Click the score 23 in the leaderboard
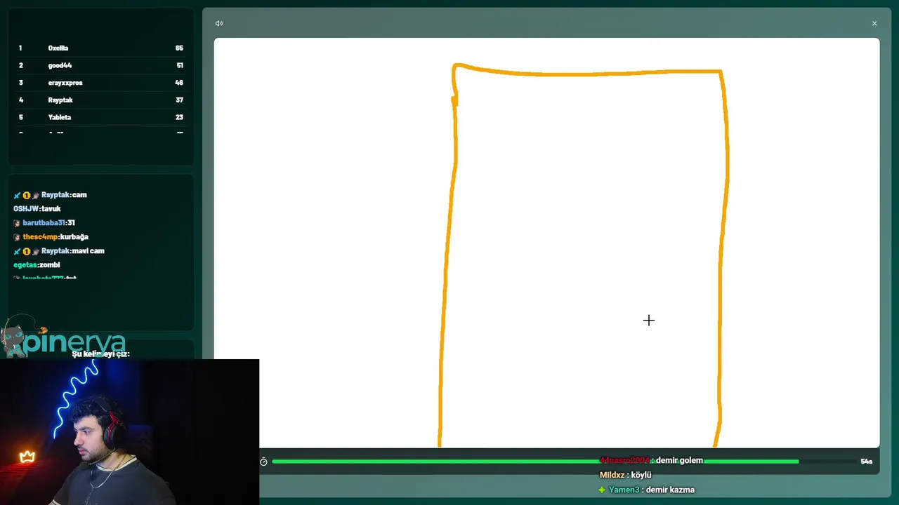The height and width of the screenshot is (505, 899). point(179,117)
